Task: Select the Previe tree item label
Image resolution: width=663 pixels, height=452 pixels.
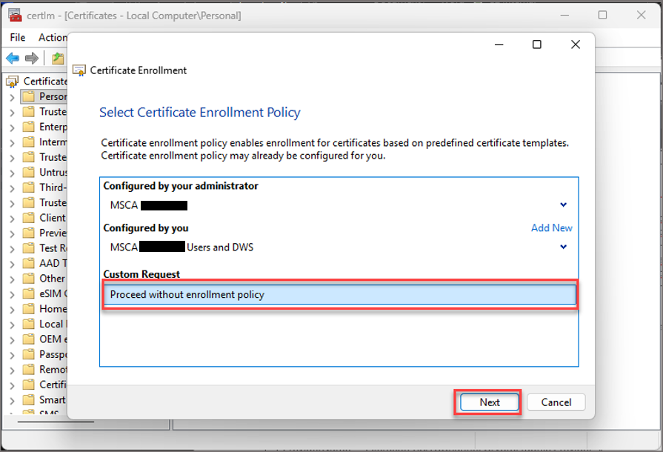Action: pyautogui.click(x=53, y=233)
